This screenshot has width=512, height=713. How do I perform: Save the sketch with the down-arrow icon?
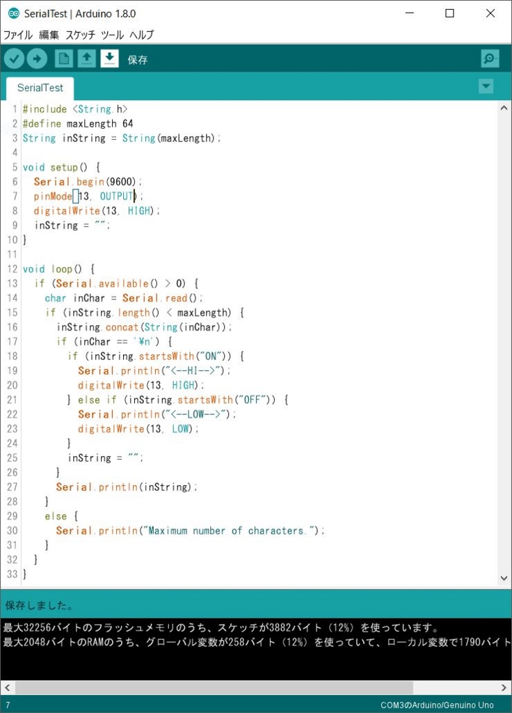tap(109, 58)
